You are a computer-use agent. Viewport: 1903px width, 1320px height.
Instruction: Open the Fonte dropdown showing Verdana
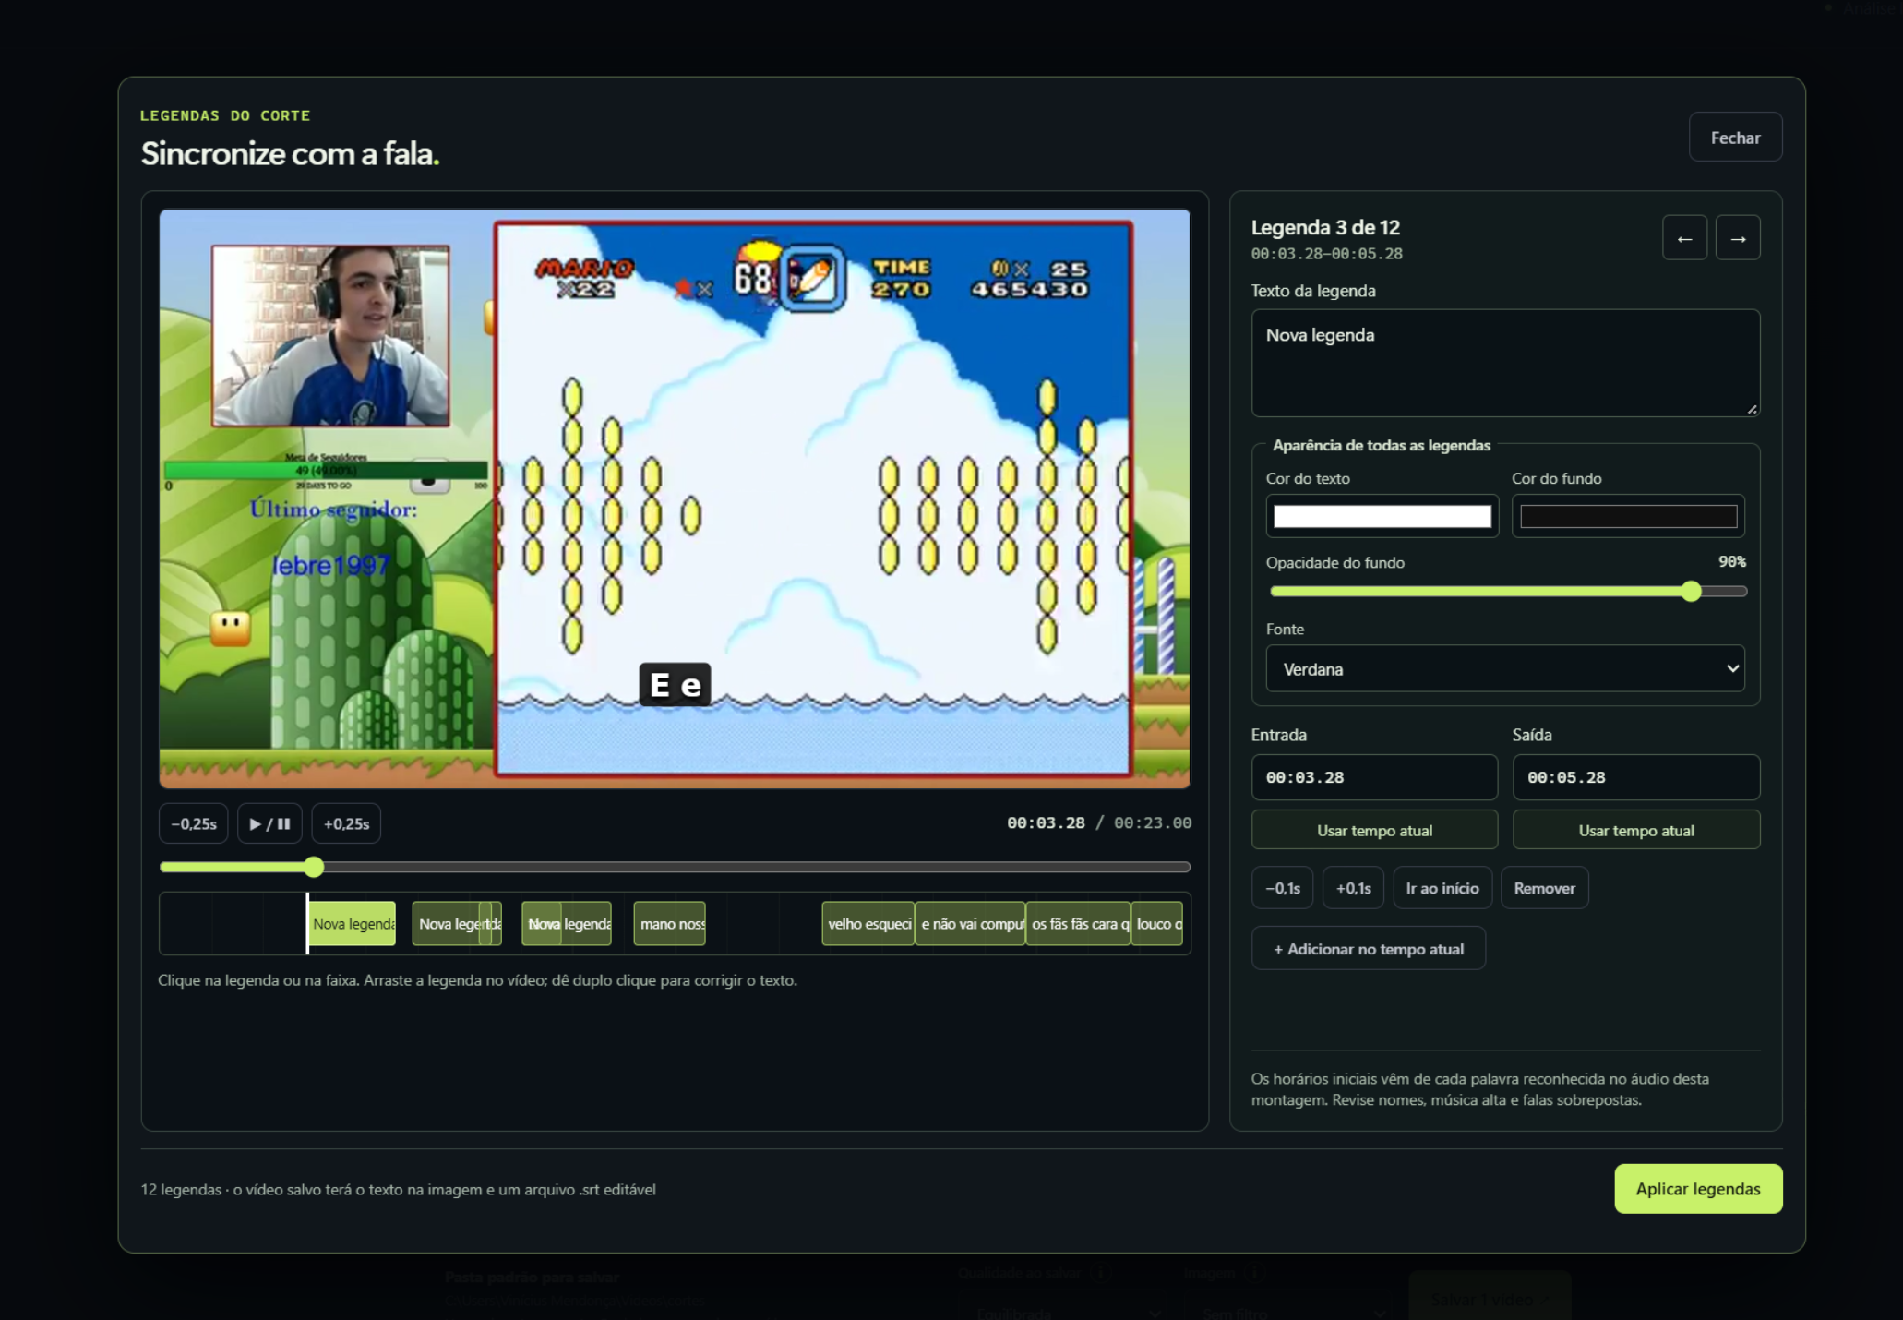coord(1505,668)
